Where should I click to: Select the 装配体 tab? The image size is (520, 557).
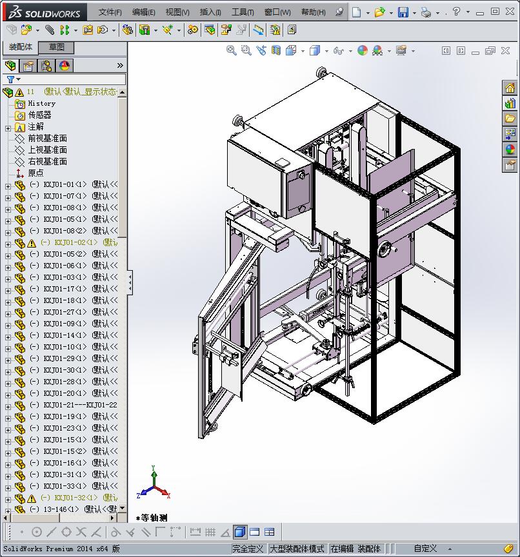coord(21,47)
